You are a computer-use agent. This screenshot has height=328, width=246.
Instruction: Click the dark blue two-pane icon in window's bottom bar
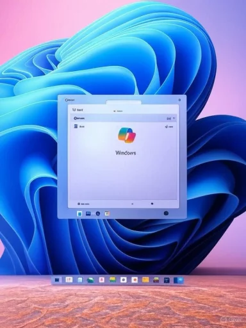pos(88,213)
